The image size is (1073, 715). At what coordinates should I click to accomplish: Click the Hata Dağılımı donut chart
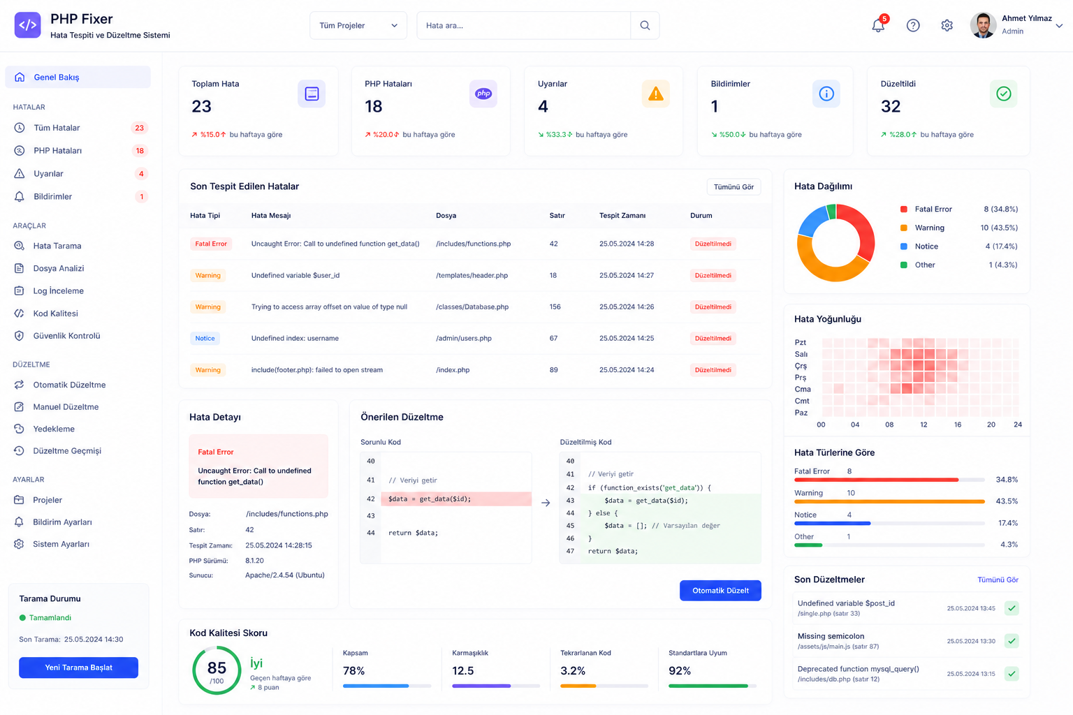tap(835, 242)
